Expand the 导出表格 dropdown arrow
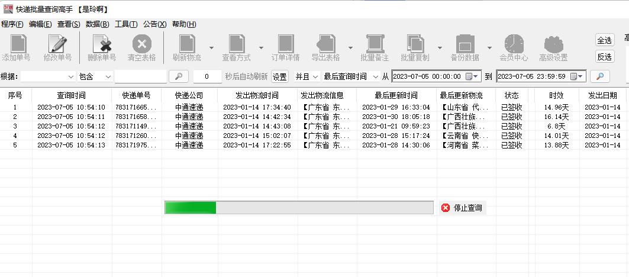 [x=350, y=48]
